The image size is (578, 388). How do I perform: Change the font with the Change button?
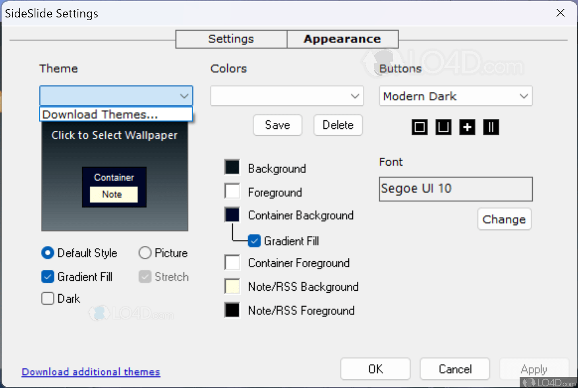pyautogui.click(x=504, y=219)
